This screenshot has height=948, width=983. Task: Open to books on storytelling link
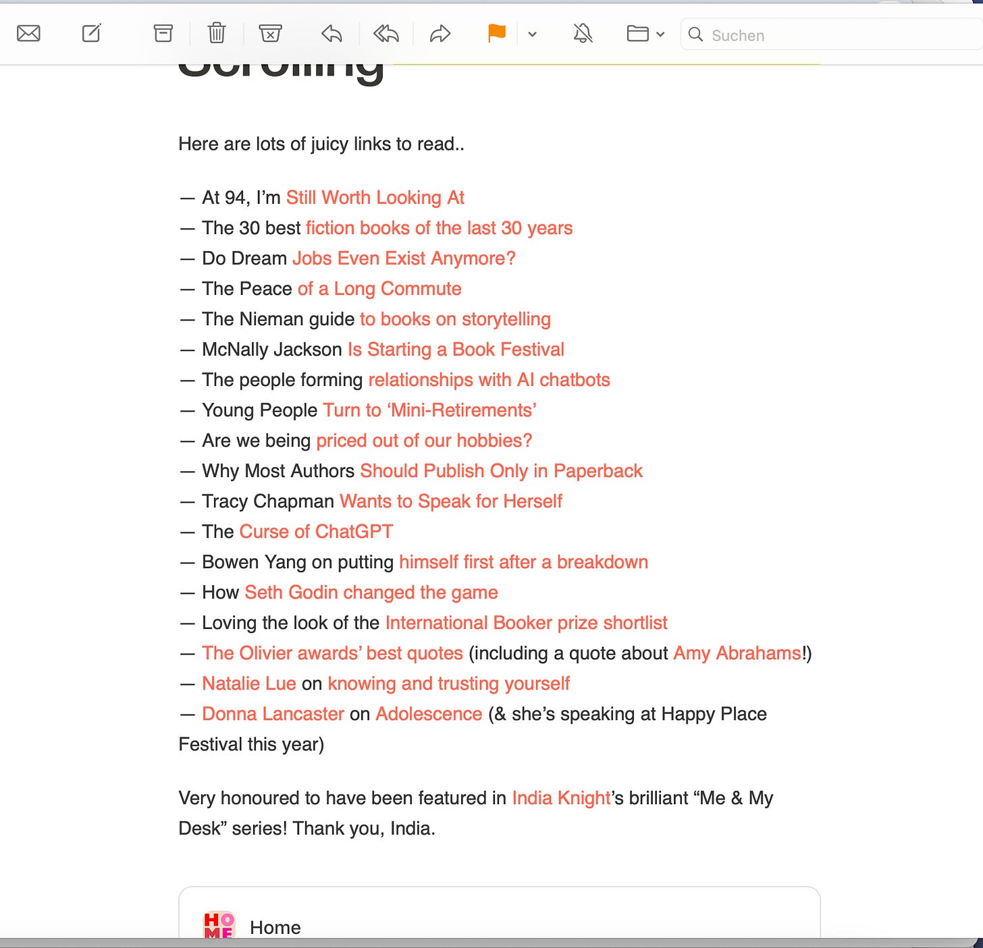(x=455, y=319)
